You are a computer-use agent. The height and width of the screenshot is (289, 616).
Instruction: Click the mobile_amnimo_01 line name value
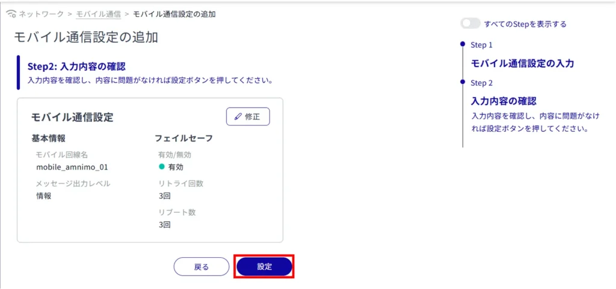(72, 167)
